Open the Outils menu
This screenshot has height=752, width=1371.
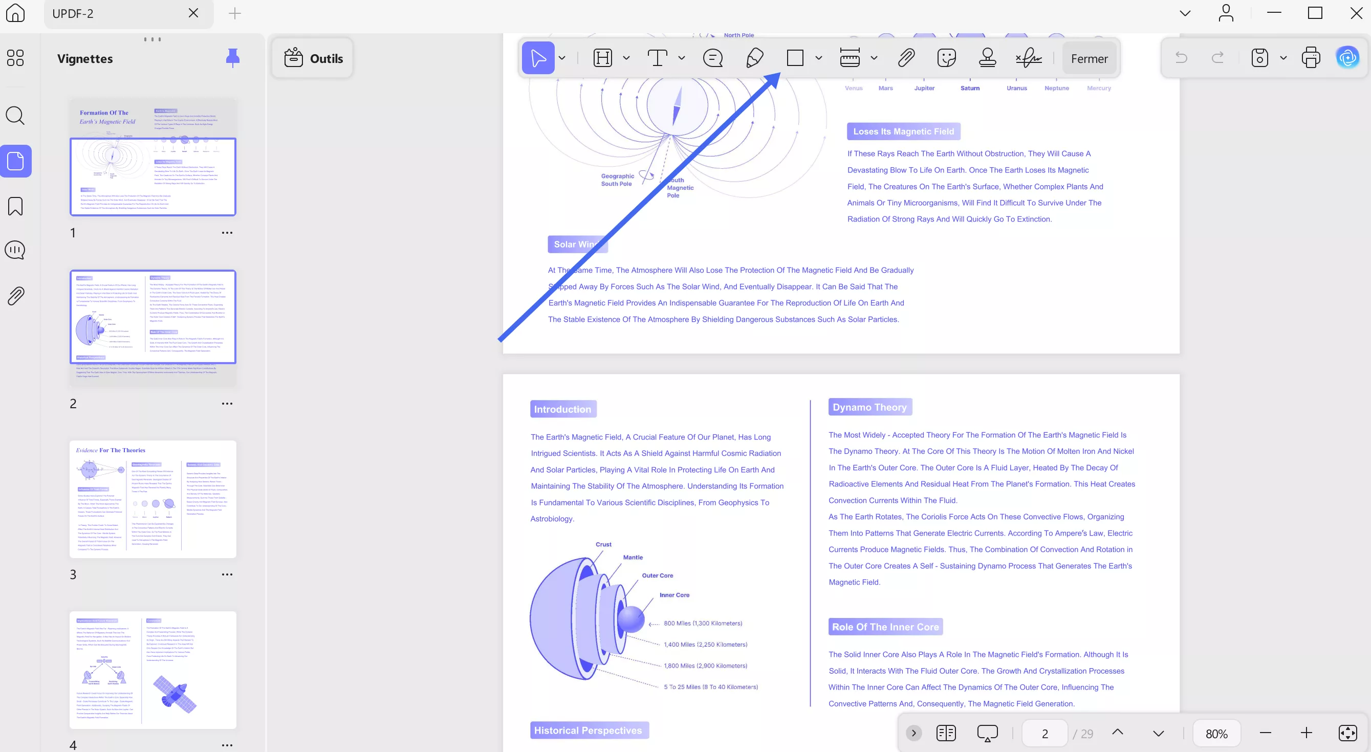coord(313,58)
